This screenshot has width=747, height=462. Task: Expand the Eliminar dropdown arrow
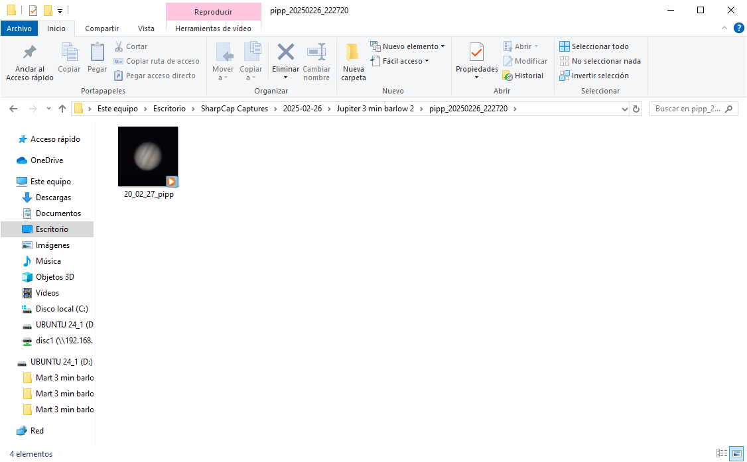click(x=285, y=78)
